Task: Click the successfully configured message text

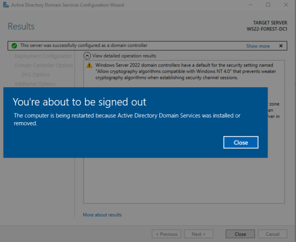Action: (x=84, y=46)
